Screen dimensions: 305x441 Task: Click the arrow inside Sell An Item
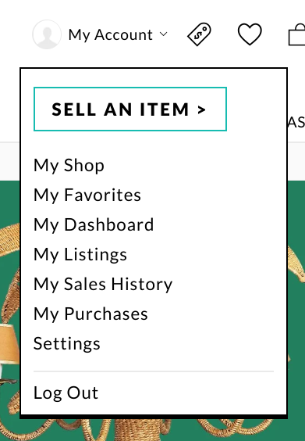[x=201, y=109]
